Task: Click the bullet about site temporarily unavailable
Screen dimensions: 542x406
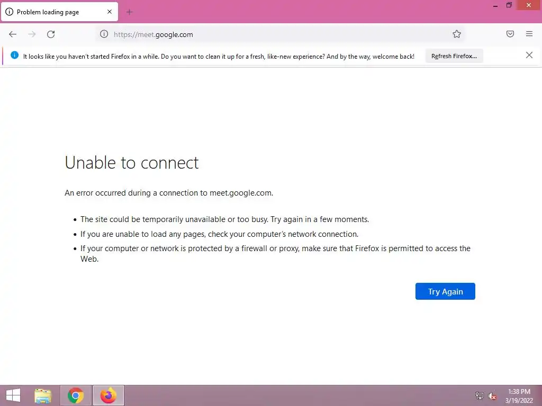Action: click(224, 219)
